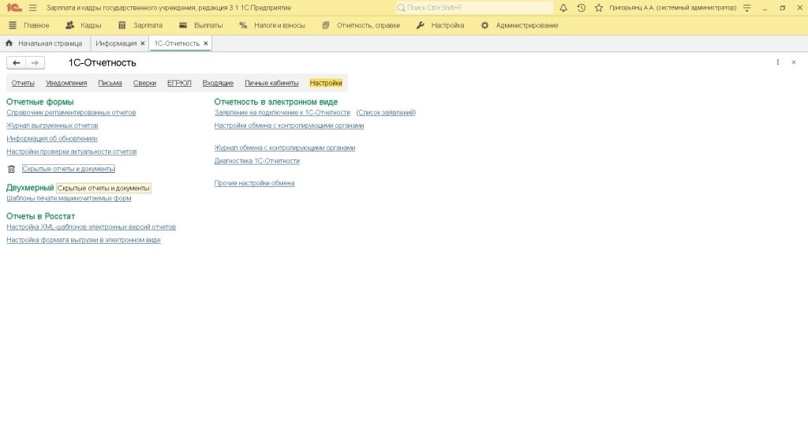Click the trash icon for hidden reports
The width and height of the screenshot is (808, 434).
(x=11, y=169)
